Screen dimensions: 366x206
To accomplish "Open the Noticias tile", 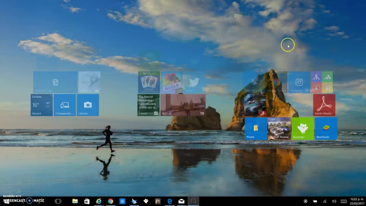I will click(x=183, y=105).
